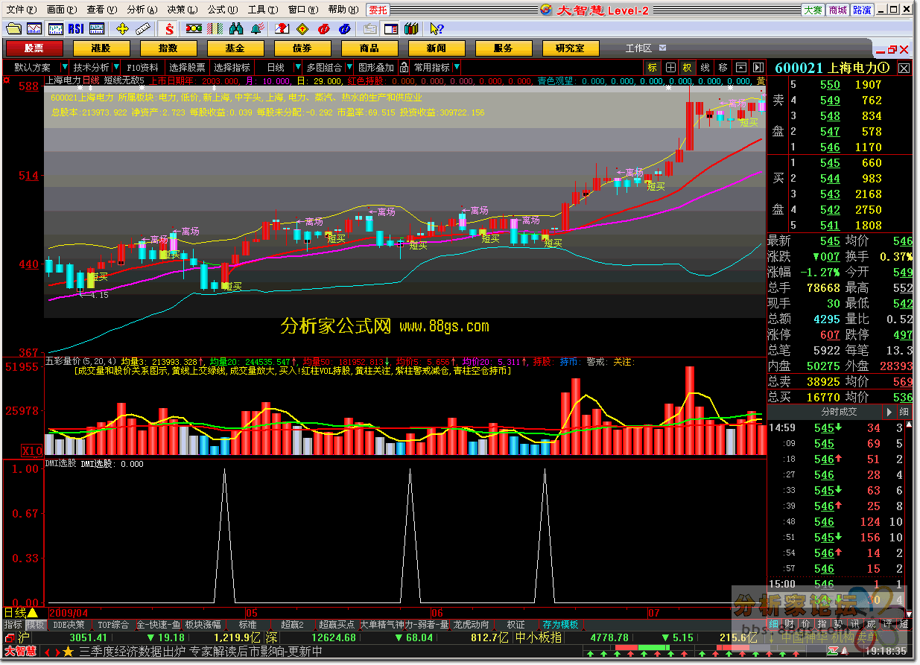This screenshot has width=920, height=665.
Task: Click the 大赛 button in title bar
Action: (x=813, y=10)
